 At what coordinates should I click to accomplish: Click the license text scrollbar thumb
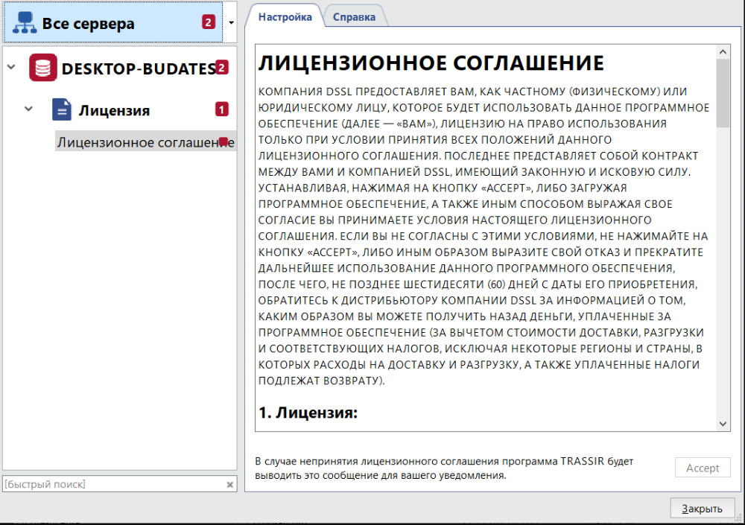(x=723, y=93)
